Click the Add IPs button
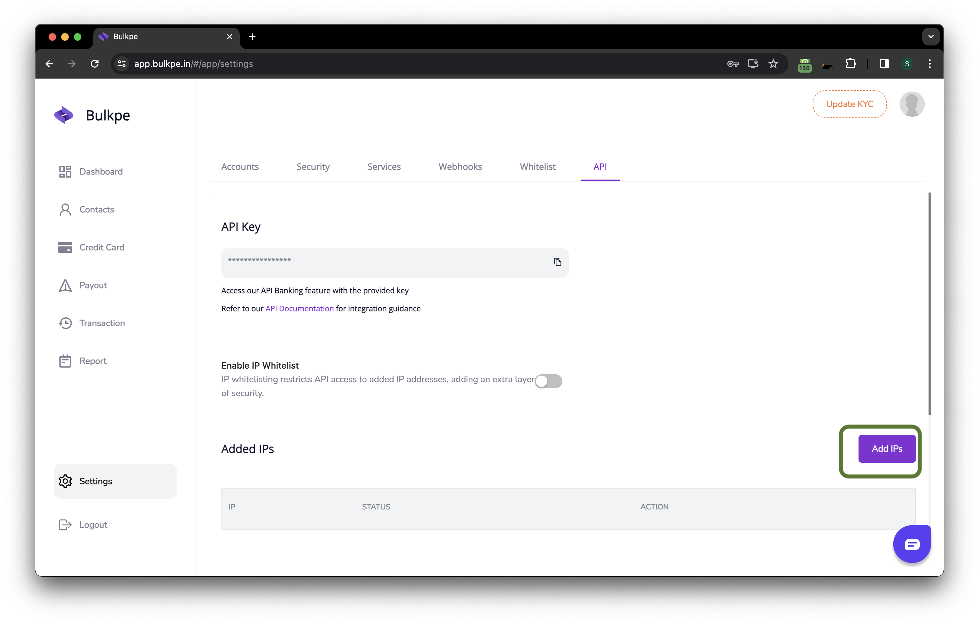This screenshot has height=623, width=979. click(887, 449)
